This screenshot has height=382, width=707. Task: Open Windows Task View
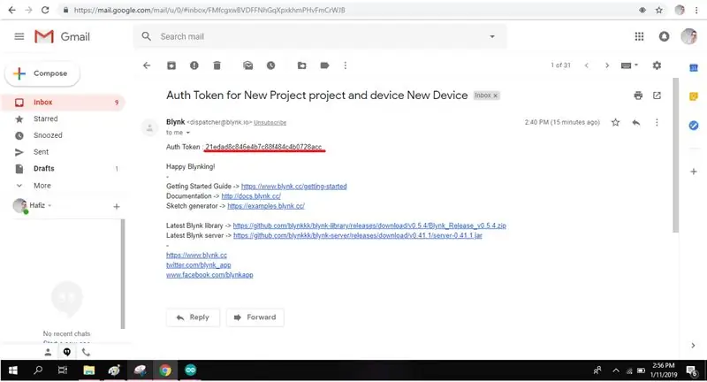(63, 371)
